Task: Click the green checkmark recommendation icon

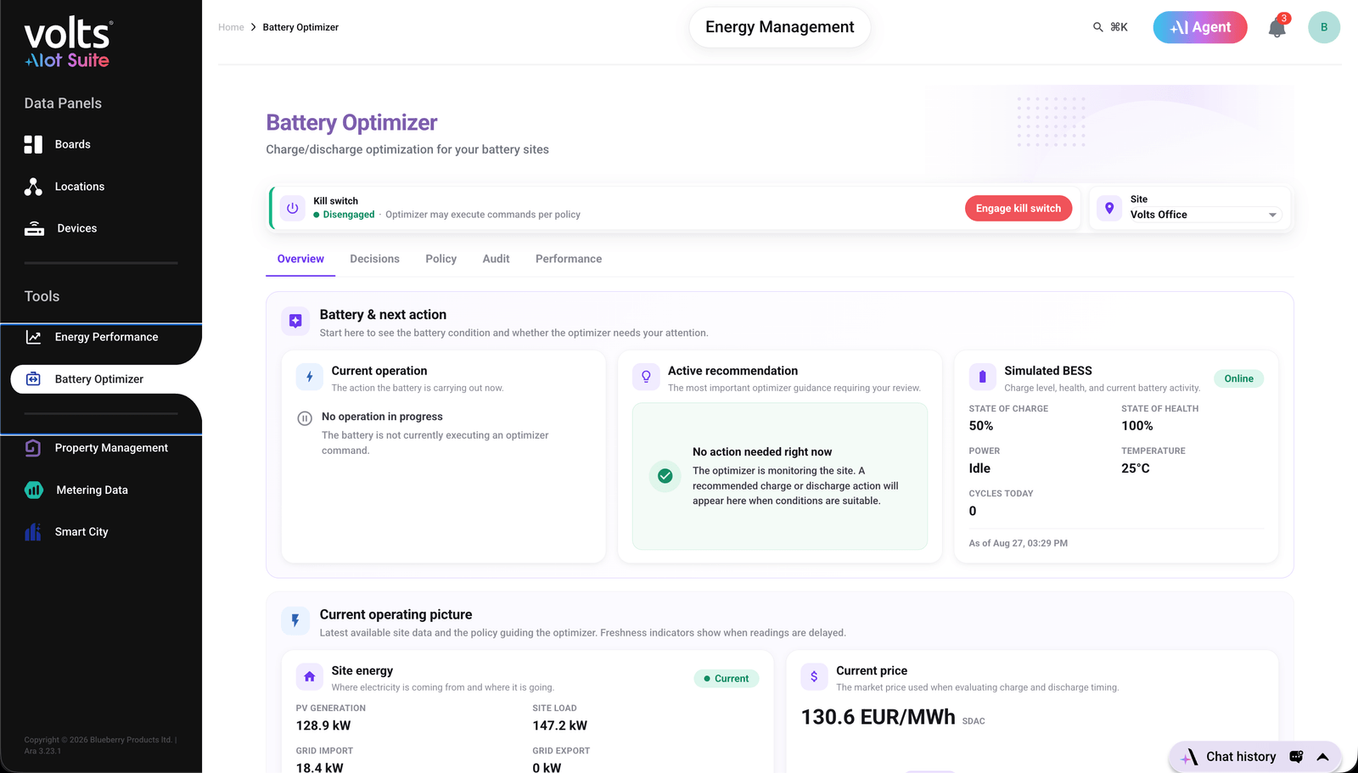Action: pos(665,476)
